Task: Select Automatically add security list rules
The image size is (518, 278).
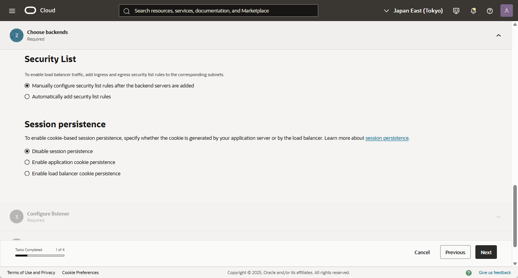Action: click(27, 97)
